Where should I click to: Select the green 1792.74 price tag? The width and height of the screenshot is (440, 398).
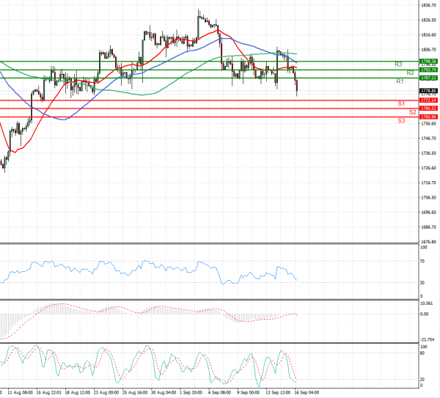point(428,70)
